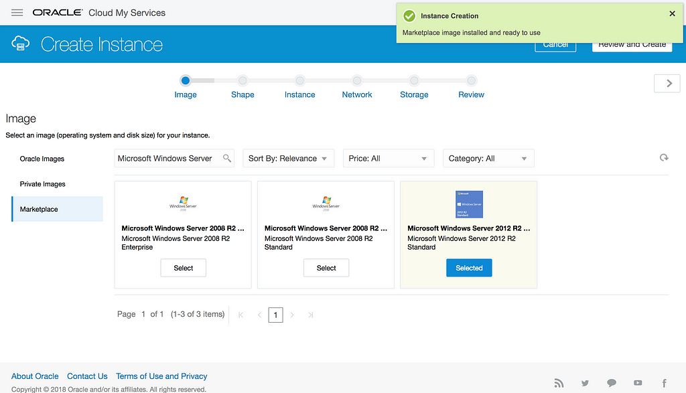Click the Selected button for 2012 R2
Image resolution: width=686 pixels, height=393 pixels.
coord(469,268)
